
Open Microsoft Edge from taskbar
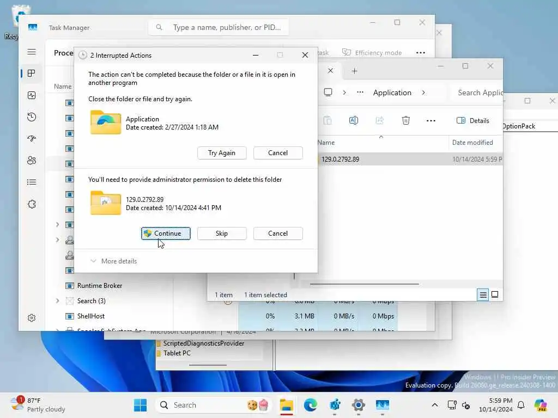310,405
